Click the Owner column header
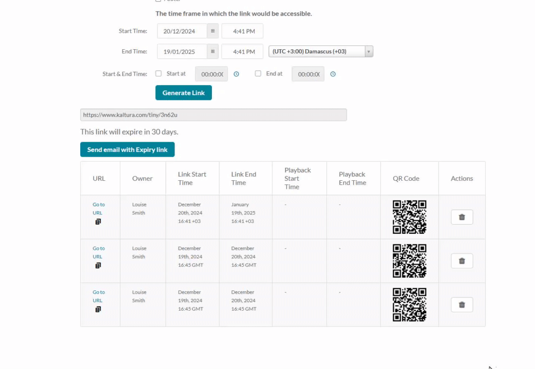 (142, 179)
